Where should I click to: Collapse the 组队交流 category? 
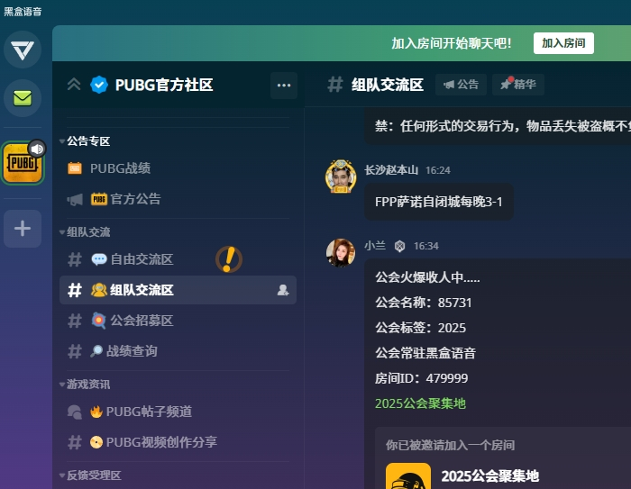click(85, 232)
